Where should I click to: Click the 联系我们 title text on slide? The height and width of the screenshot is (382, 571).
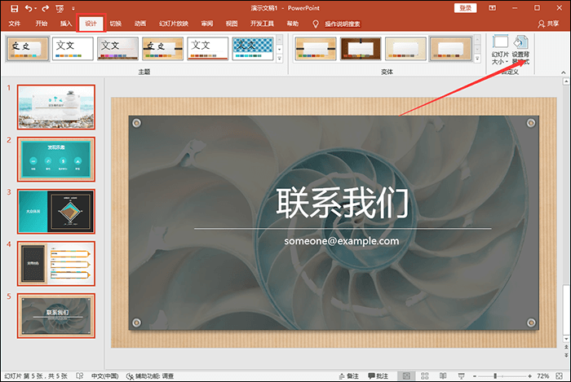coord(342,203)
